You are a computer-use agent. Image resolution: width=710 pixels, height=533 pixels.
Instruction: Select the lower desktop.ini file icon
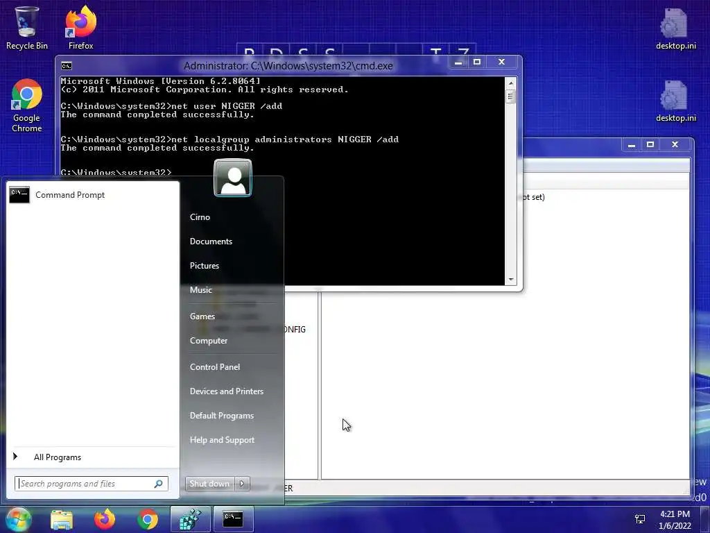[675, 101]
